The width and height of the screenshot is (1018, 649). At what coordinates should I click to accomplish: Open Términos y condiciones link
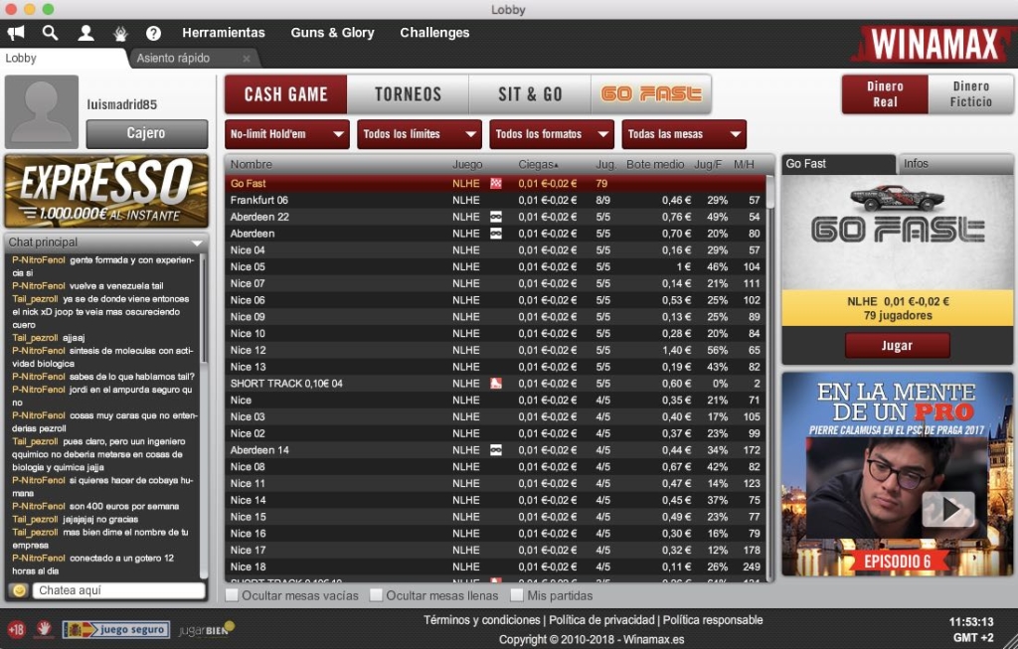(x=482, y=620)
